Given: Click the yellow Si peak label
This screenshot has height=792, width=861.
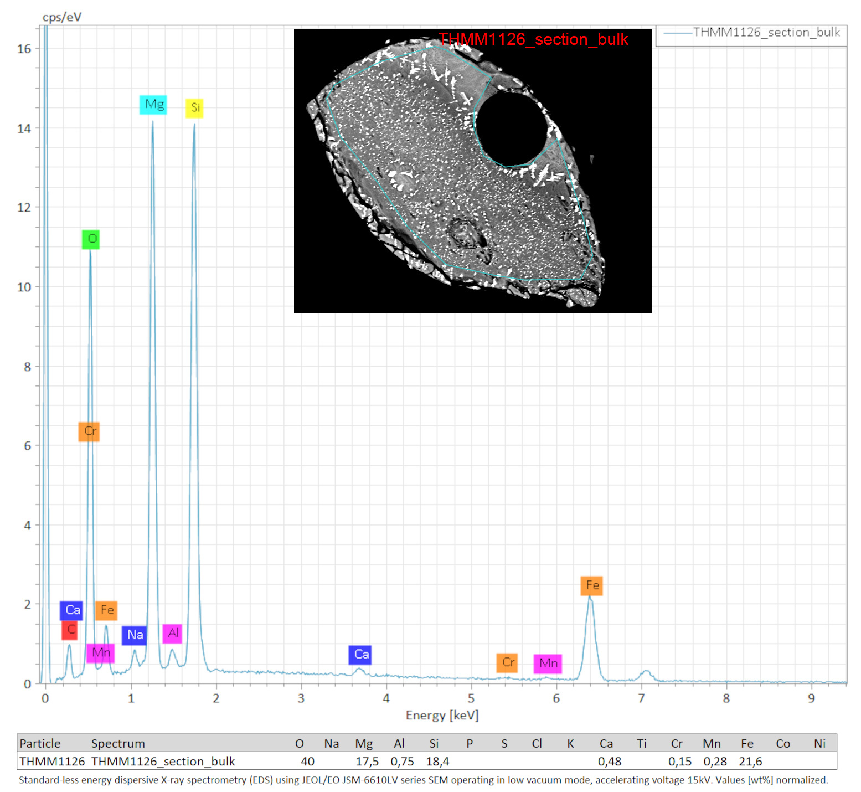Looking at the screenshot, I should click(x=194, y=107).
